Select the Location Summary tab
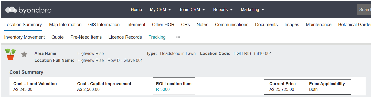Image resolution: width=372 pixels, height=98 pixels. click(23, 25)
